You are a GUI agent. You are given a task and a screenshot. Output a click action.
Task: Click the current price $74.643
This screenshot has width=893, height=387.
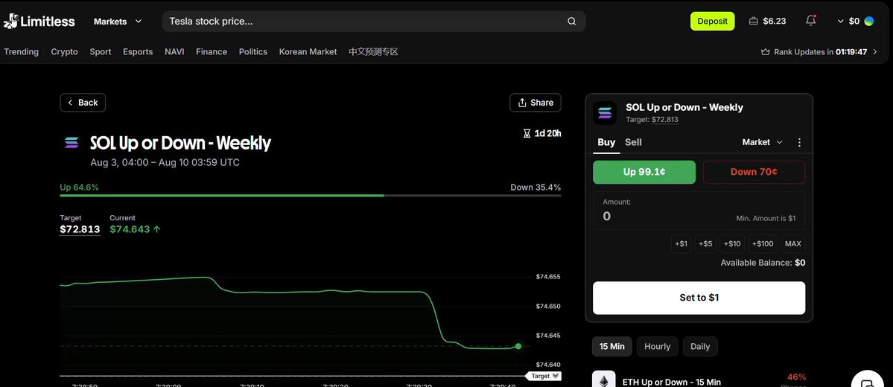[130, 229]
